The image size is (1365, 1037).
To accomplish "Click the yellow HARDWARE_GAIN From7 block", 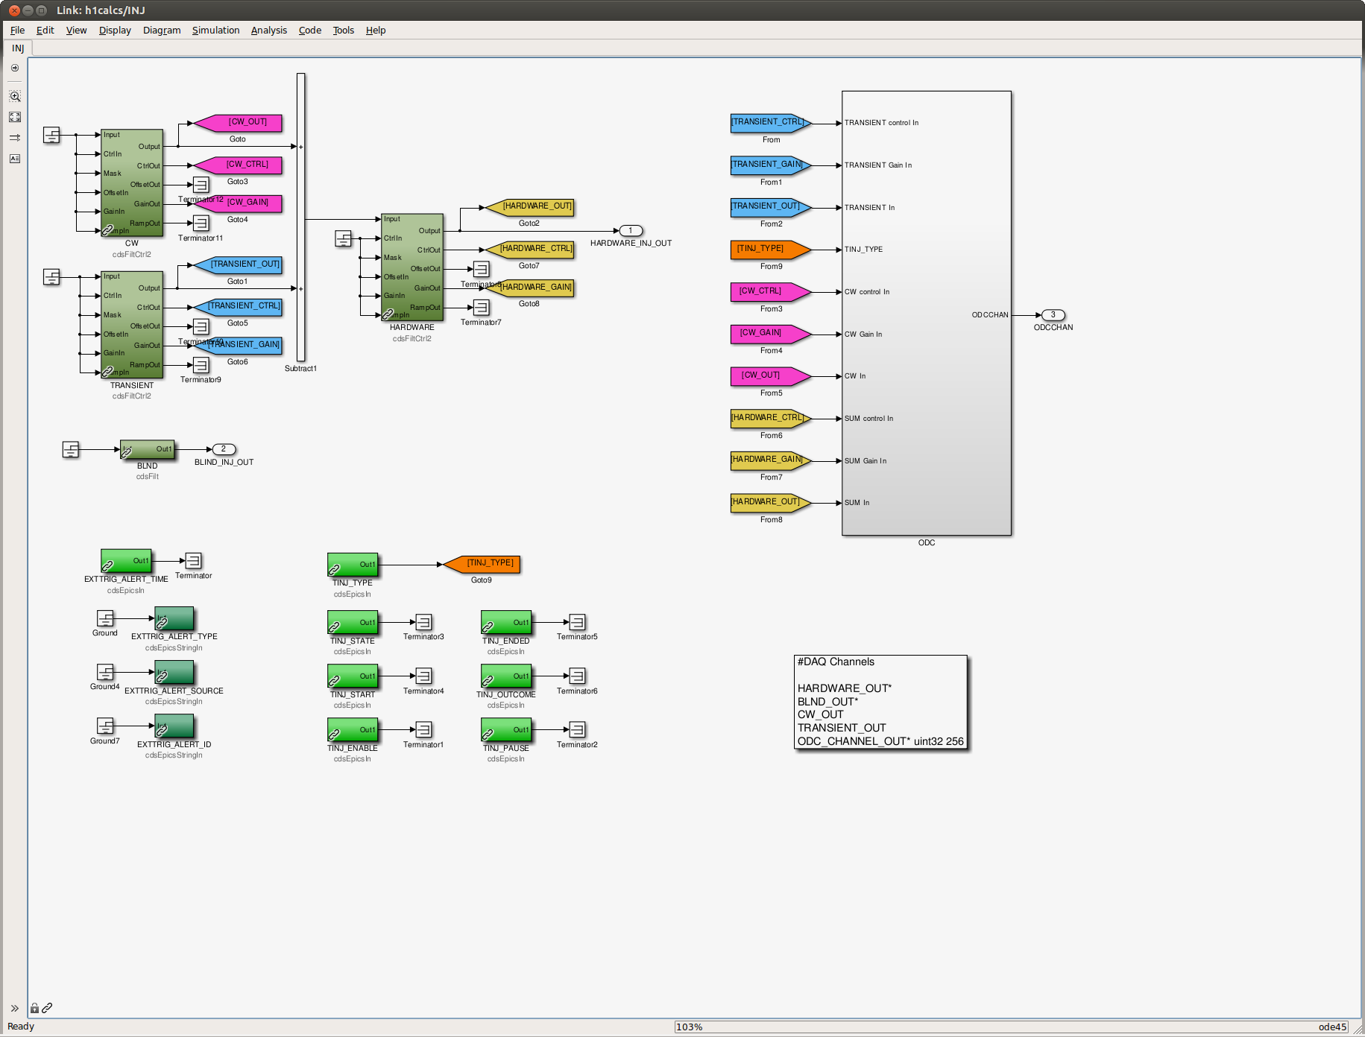I will pyautogui.click(x=771, y=460).
